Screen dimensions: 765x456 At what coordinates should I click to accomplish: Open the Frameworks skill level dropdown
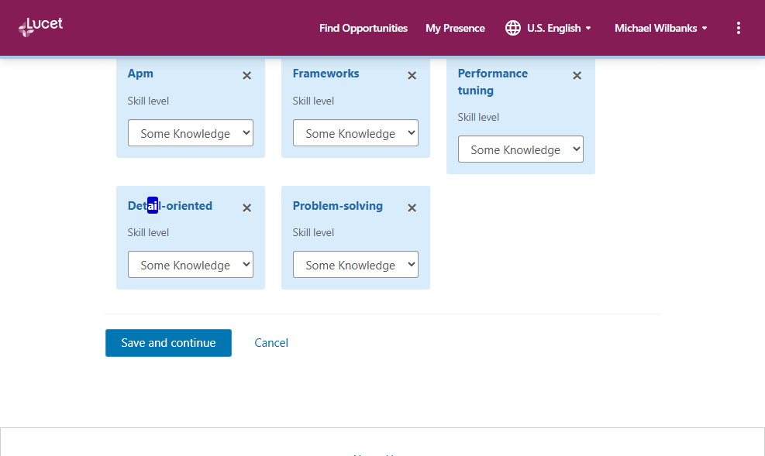coord(356,133)
